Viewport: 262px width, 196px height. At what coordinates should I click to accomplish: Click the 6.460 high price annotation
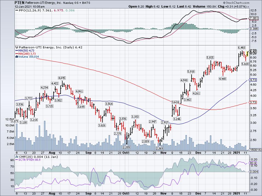click(x=241, y=48)
